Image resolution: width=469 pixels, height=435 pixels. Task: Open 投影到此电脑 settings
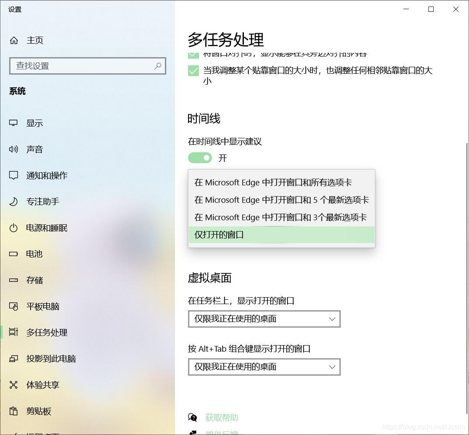pyautogui.click(x=51, y=359)
